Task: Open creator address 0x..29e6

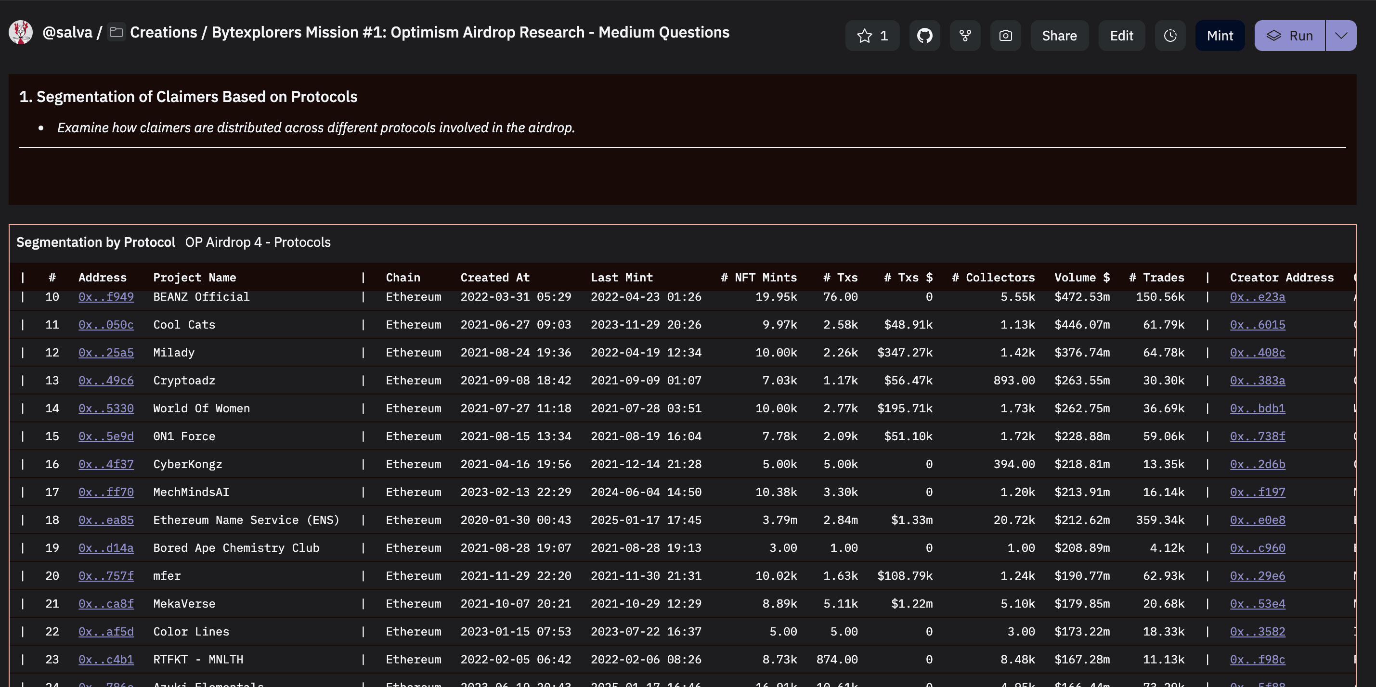Action: [x=1258, y=576]
